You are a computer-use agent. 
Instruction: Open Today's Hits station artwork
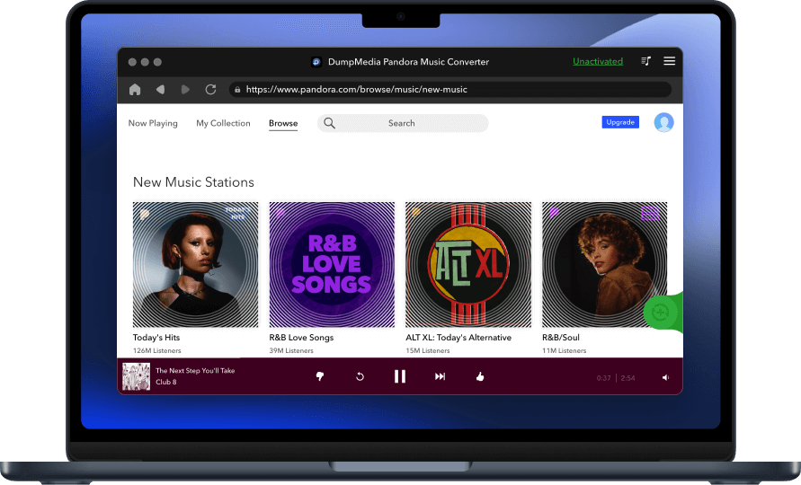click(196, 264)
